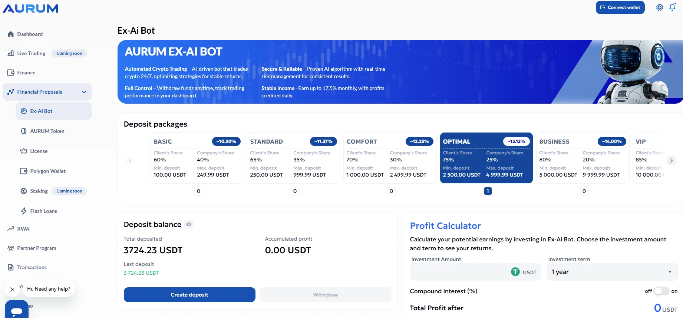Select the OPTIMAL deposit package
Screen dimensions: 683x318
(x=486, y=158)
